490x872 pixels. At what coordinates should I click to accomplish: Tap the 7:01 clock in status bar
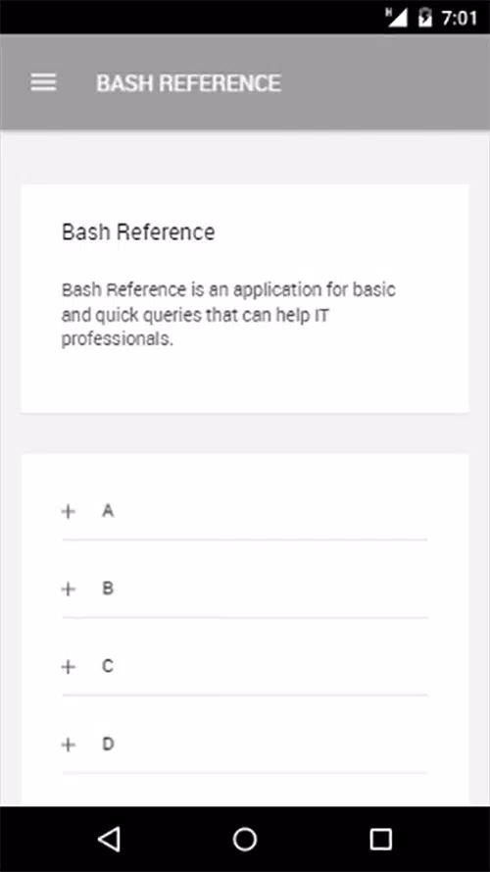click(x=460, y=19)
